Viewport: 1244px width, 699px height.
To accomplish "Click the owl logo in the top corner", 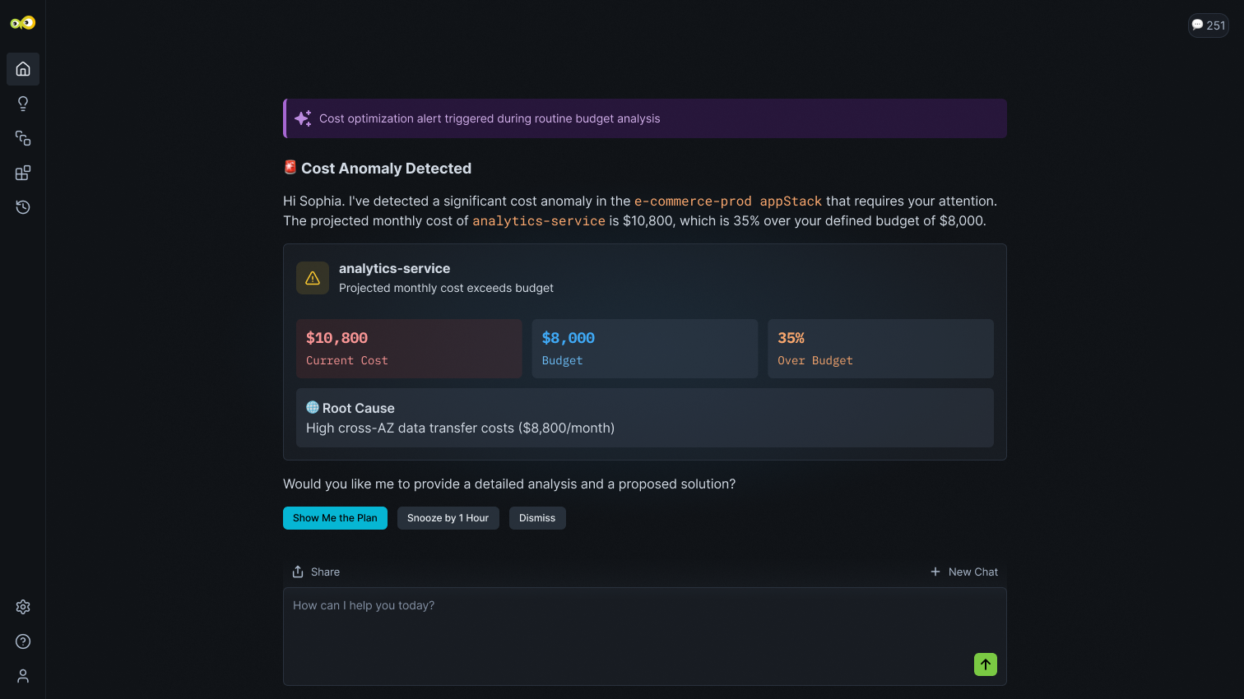I will [23, 23].
